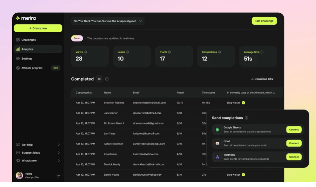Image resolution: width=316 pixels, height=187 pixels.
Task: Click the Challenges grid icon
Action: 18,40
